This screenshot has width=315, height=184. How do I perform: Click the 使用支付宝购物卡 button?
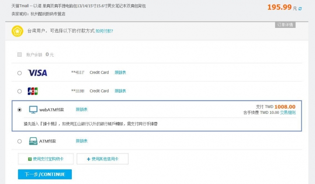pos(45,159)
